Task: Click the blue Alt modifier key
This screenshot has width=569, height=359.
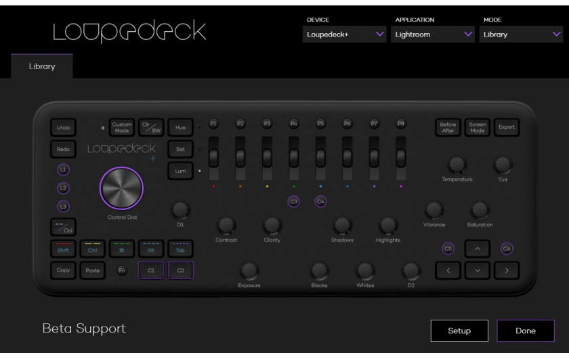Action: tap(151, 249)
